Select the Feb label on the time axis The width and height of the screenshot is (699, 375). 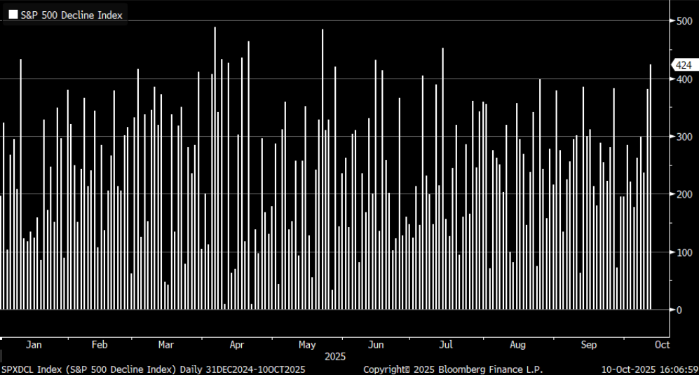tap(100, 345)
